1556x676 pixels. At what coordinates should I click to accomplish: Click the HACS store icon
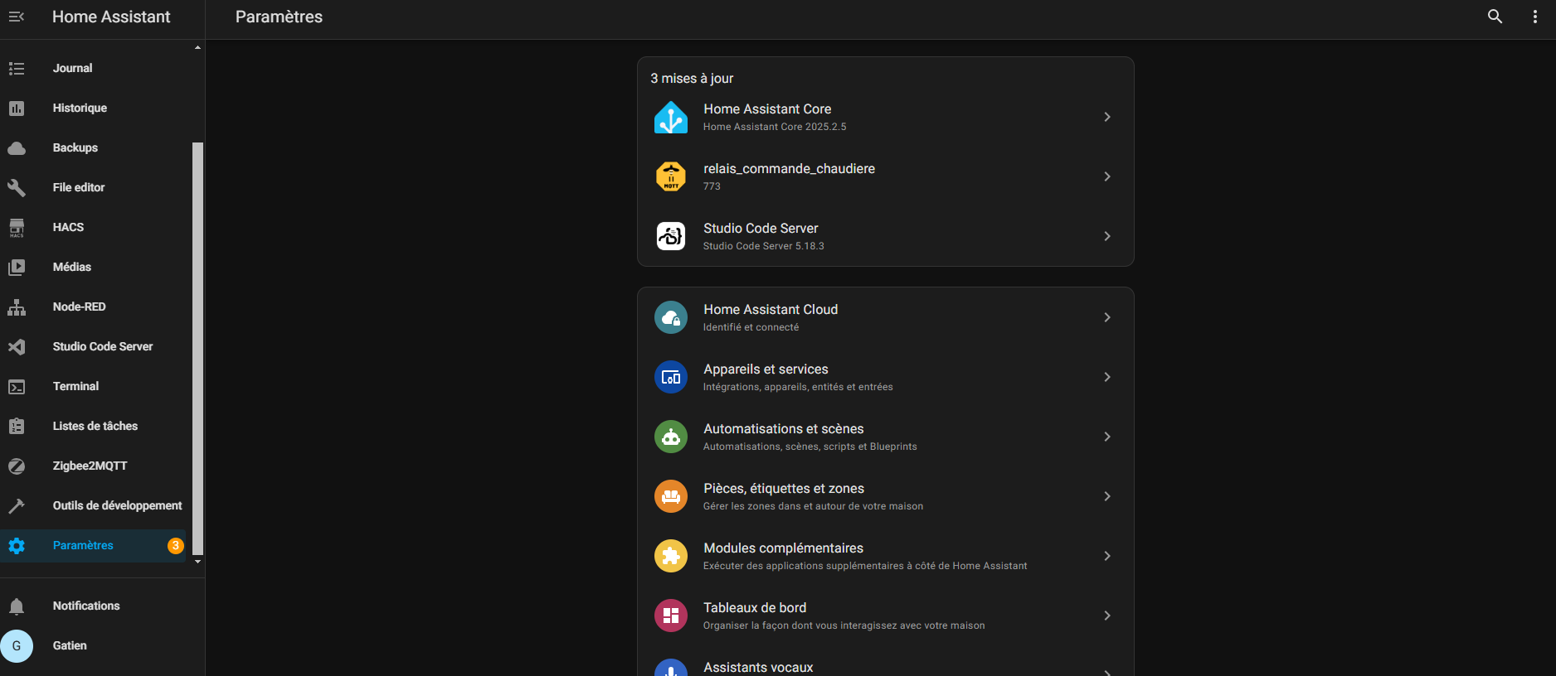click(17, 228)
